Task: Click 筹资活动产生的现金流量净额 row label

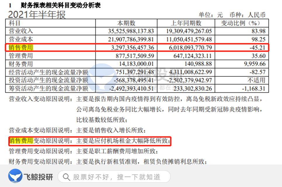Action: point(48,88)
